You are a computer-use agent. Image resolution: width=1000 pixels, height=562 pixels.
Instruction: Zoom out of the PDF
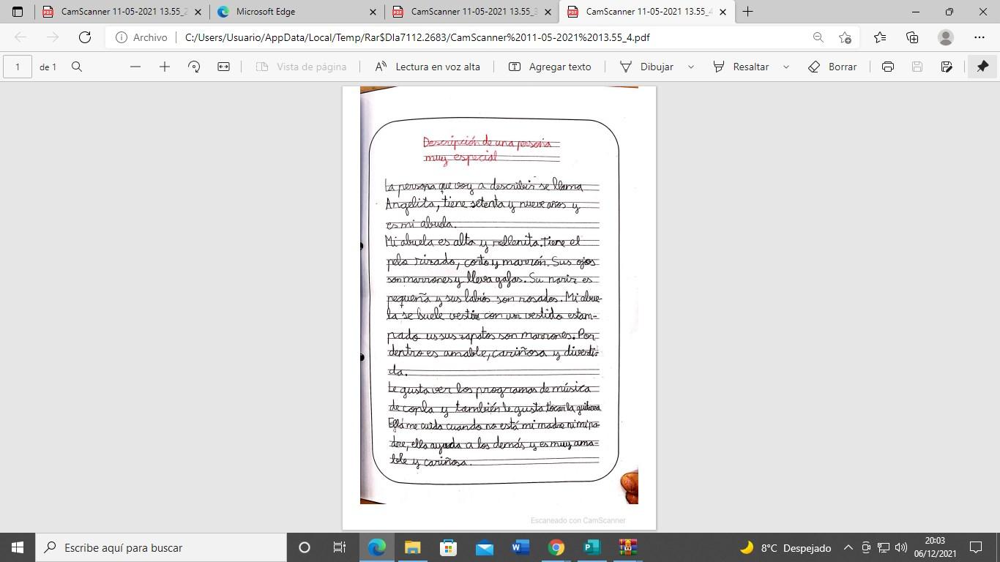[x=135, y=67]
